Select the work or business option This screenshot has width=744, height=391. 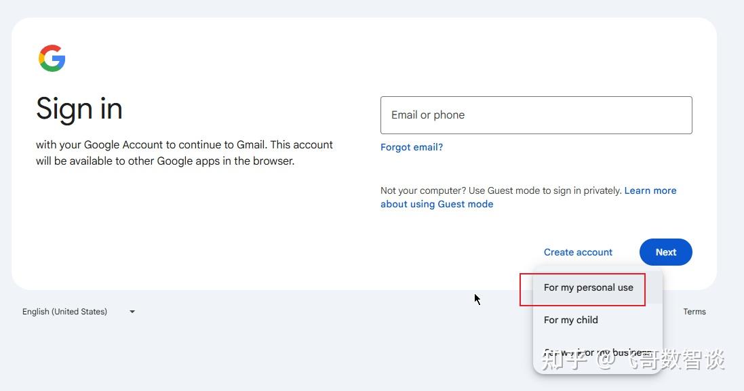click(597, 352)
